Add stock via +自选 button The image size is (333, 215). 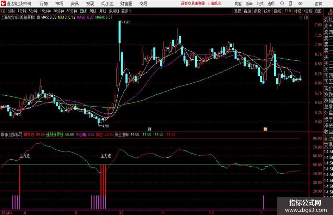click(308, 11)
